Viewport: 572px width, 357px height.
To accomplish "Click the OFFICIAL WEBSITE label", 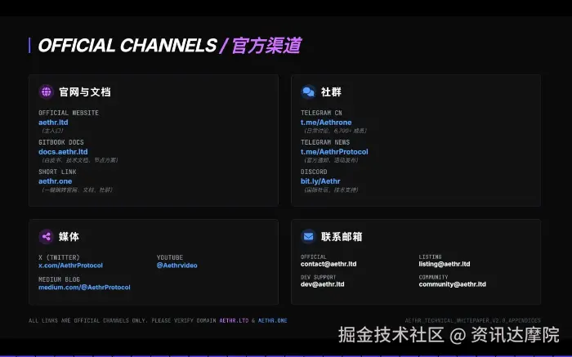I will tap(69, 113).
